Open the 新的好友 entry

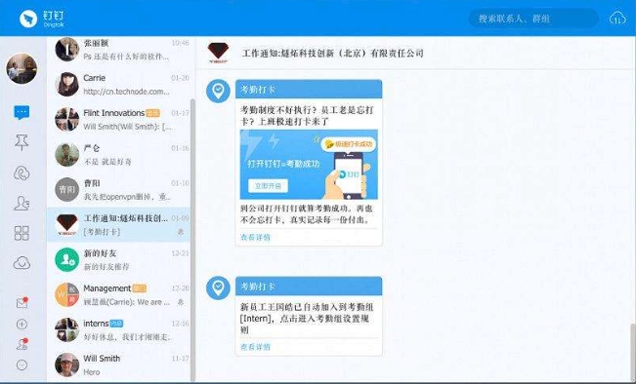[x=119, y=260]
